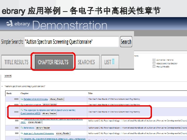187x140 pixels.
Task: Check the Adolescent Psychiatry checkbox
Action: (x=154, y=63)
